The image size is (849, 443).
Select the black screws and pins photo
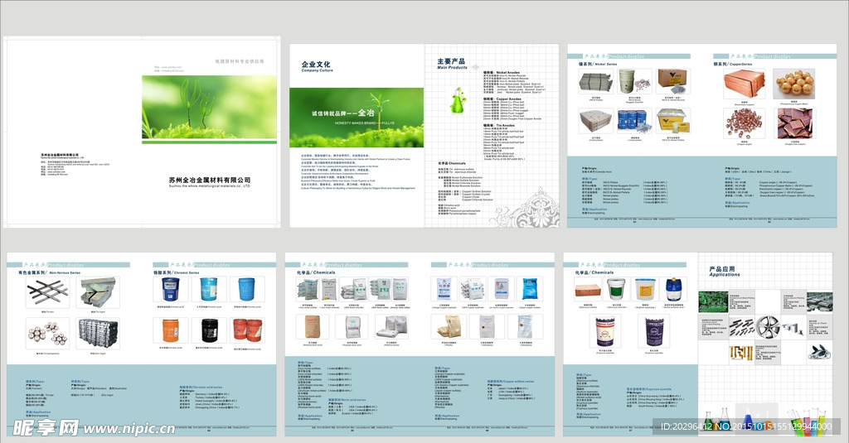pyautogui.click(x=740, y=328)
